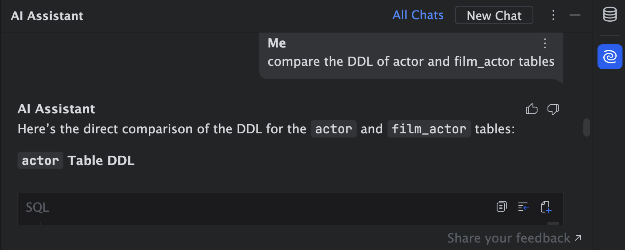Create new file from SQL snippet

tap(546, 207)
